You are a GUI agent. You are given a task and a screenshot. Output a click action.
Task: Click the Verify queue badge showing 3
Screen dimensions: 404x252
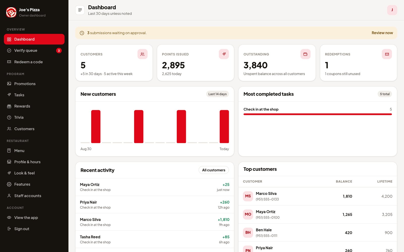(x=59, y=51)
